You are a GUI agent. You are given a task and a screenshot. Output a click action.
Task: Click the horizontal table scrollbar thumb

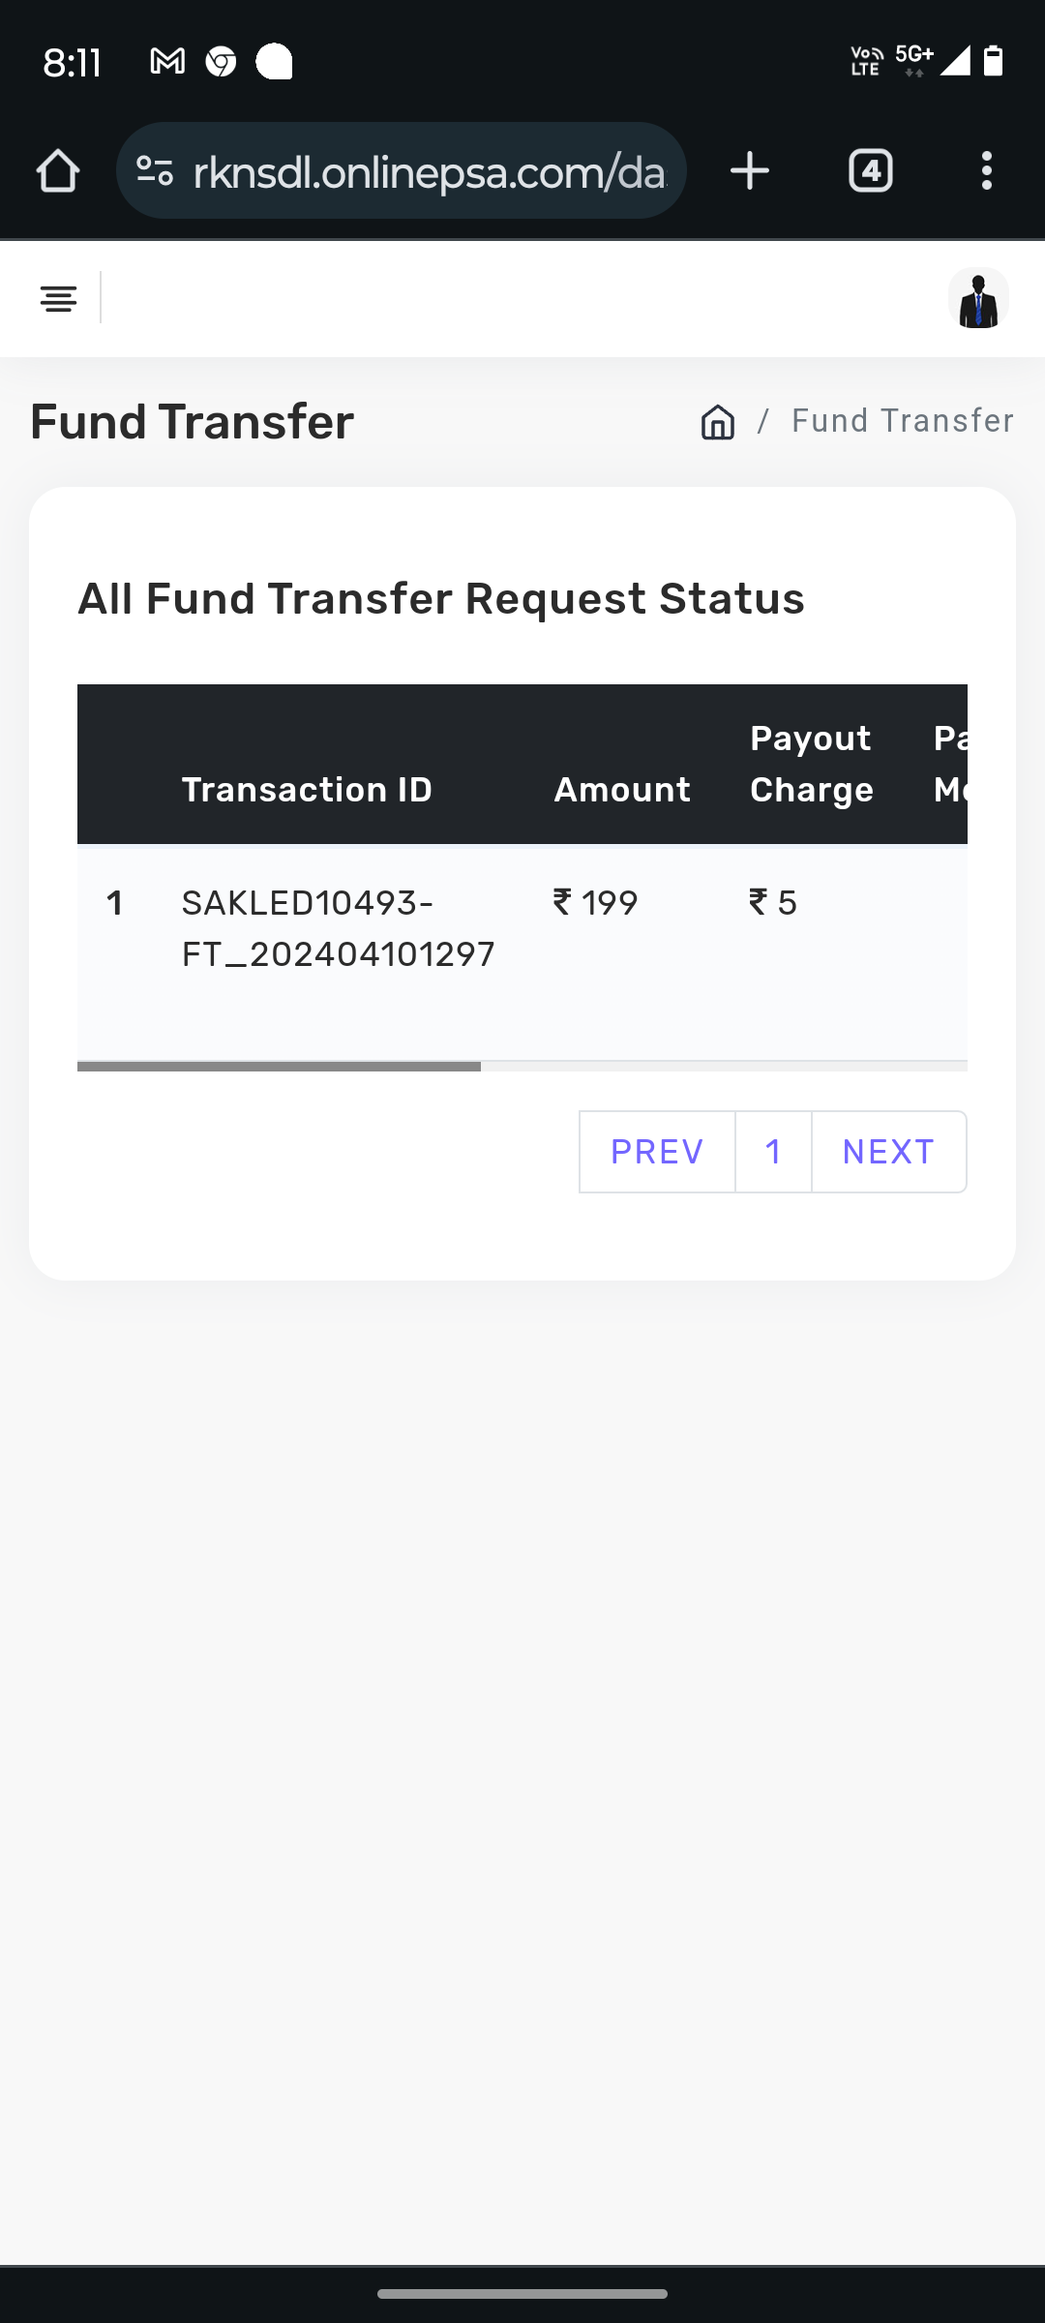coord(279,1067)
